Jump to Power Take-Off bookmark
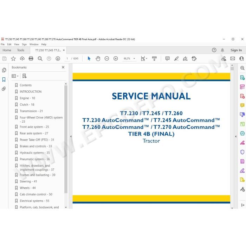The width and height of the screenshot is (246, 246). (37, 140)
